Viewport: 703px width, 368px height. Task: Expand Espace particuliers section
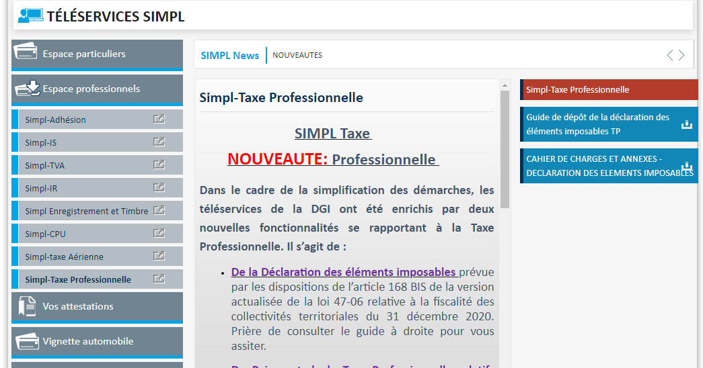[x=97, y=54]
